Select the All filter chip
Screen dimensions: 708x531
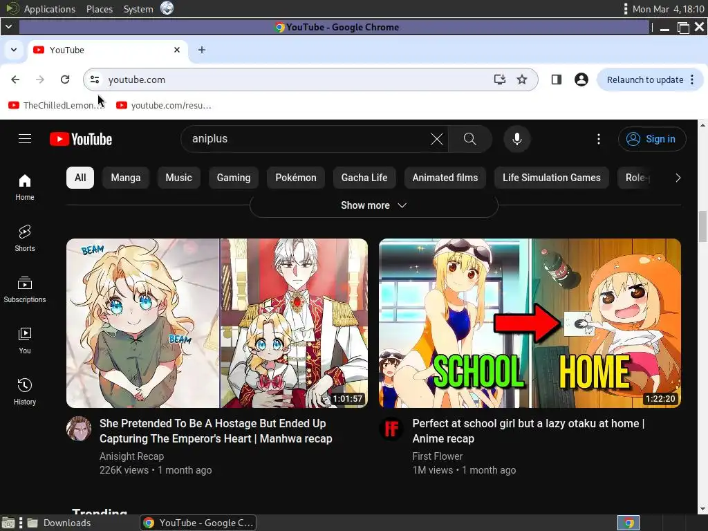click(x=80, y=178)
